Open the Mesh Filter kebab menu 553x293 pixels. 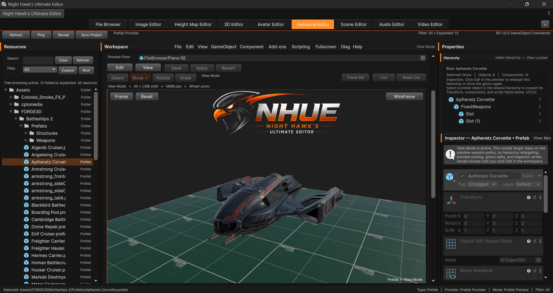(540, 241)
